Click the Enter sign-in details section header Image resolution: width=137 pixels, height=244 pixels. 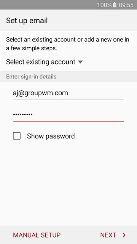(31, 77)
